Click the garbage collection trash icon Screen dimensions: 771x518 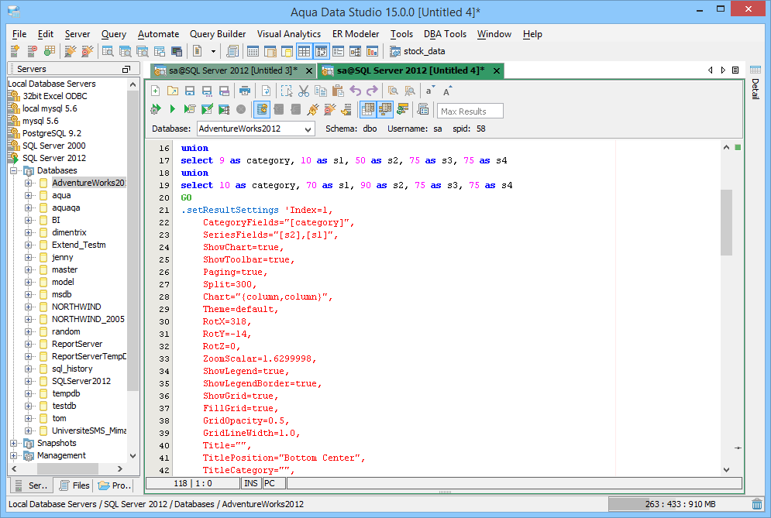[756, 504]
